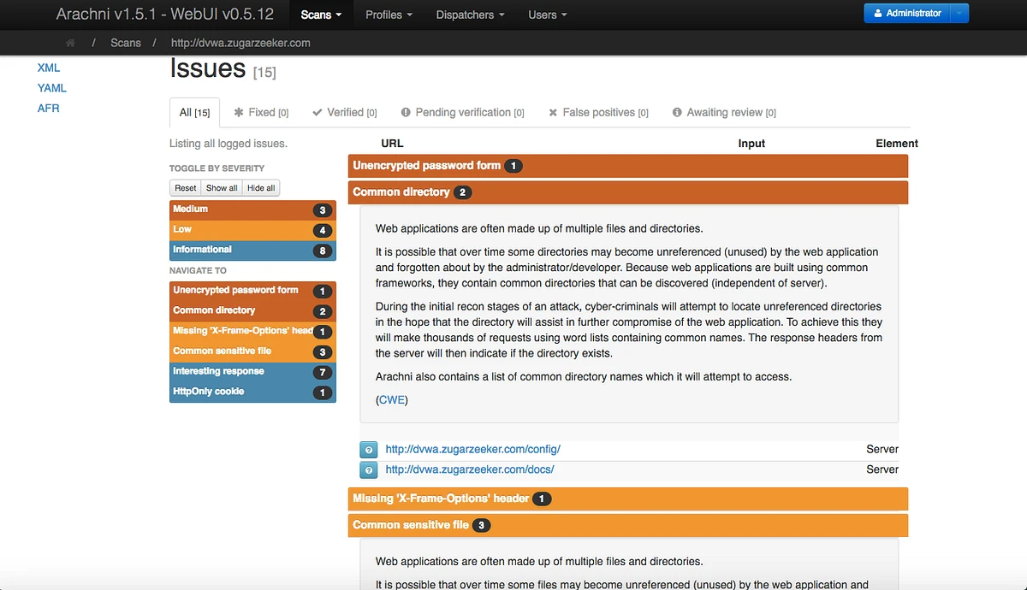The image size is (1027, 590).
Task: Click the Administrator user icon in the header
Action: (x=877, y=13)
